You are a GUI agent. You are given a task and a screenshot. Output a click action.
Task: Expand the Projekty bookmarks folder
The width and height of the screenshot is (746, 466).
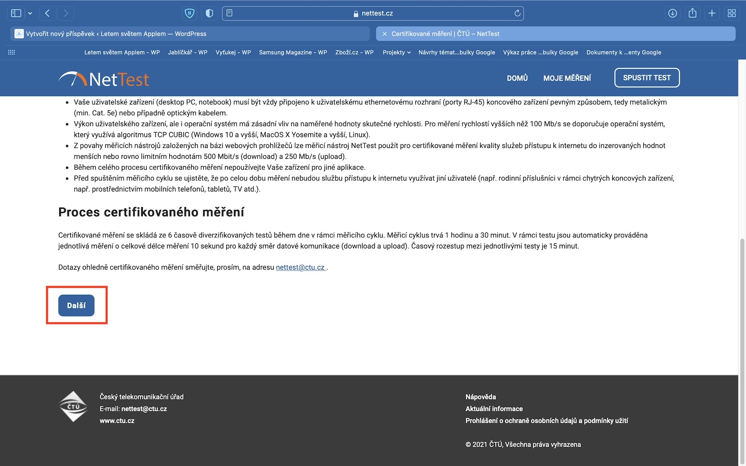click(397, 52)
